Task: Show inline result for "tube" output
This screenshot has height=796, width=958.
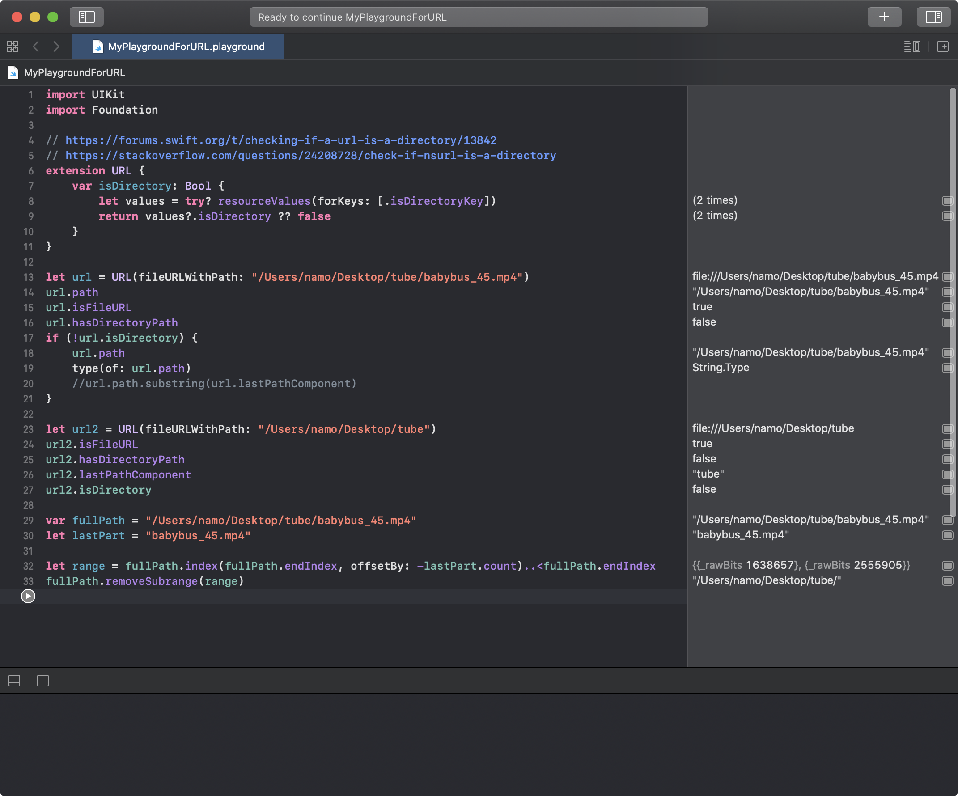Action: click(947, 474)
